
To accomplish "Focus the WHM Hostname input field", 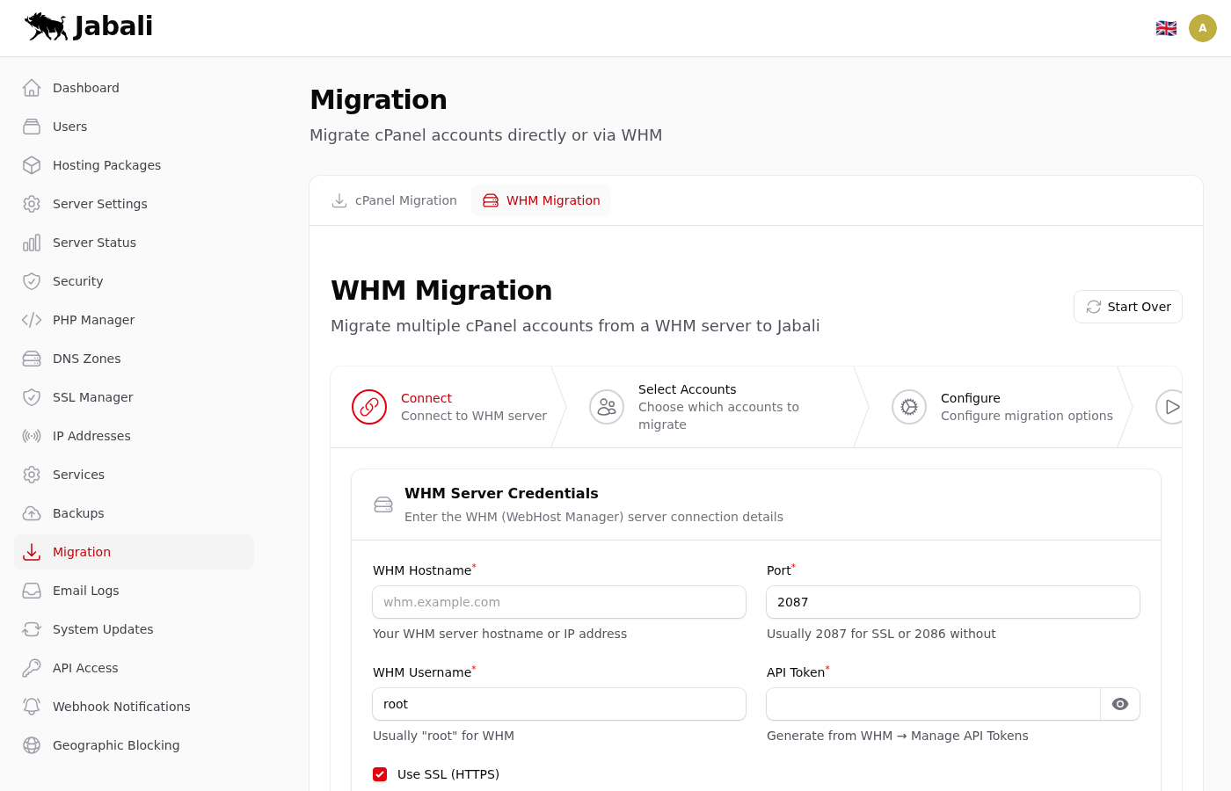I will click(x=559, y=602).
